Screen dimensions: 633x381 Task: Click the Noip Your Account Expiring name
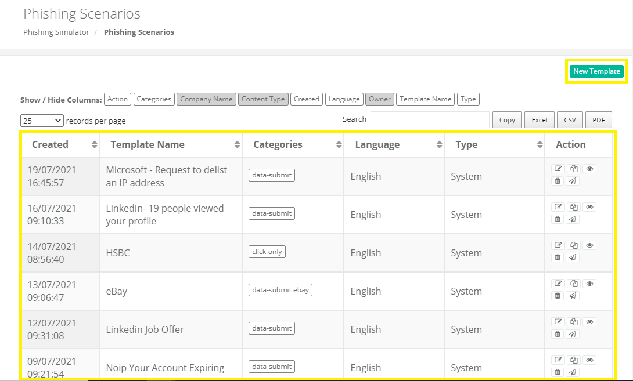click(165, 368)
